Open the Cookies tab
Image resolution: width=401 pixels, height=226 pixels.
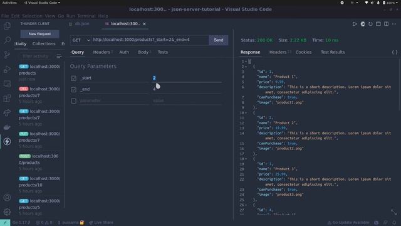point(303,52)
